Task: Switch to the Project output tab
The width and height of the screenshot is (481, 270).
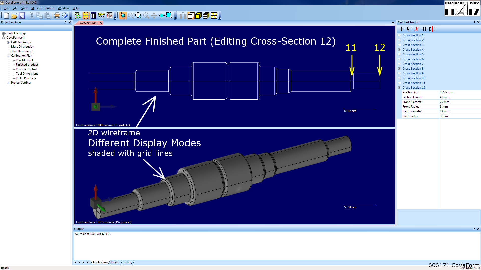Action: click(115, 262)
